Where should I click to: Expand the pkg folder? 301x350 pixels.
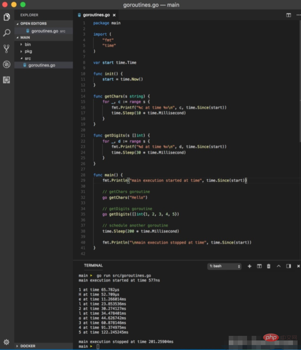28,51
